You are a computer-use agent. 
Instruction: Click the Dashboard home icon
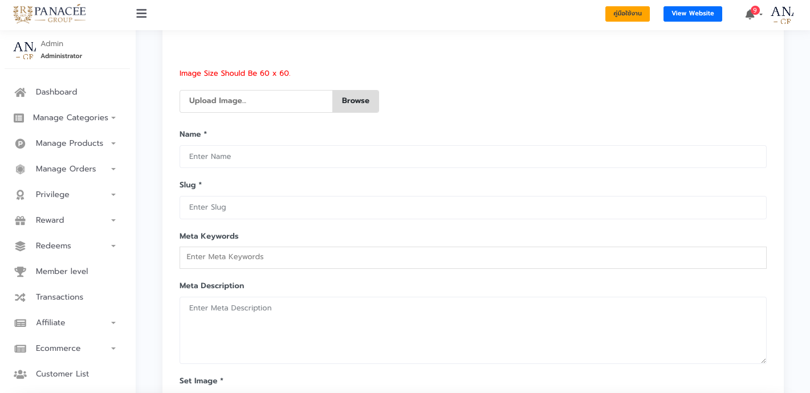(x=20, y=92)
